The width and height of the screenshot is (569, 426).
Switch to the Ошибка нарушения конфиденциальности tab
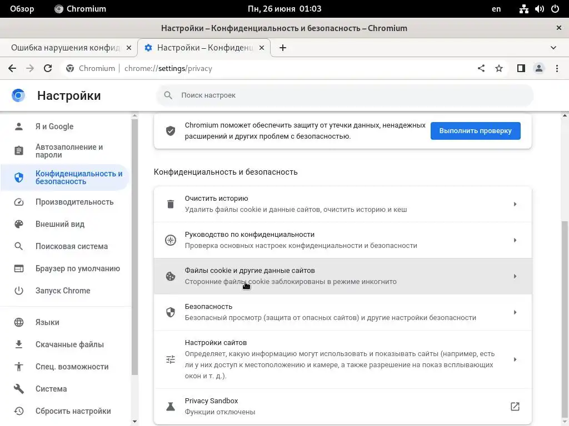coord(66,48)
